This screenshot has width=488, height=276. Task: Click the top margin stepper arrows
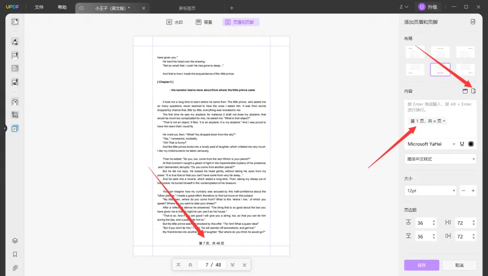[434, 223]
